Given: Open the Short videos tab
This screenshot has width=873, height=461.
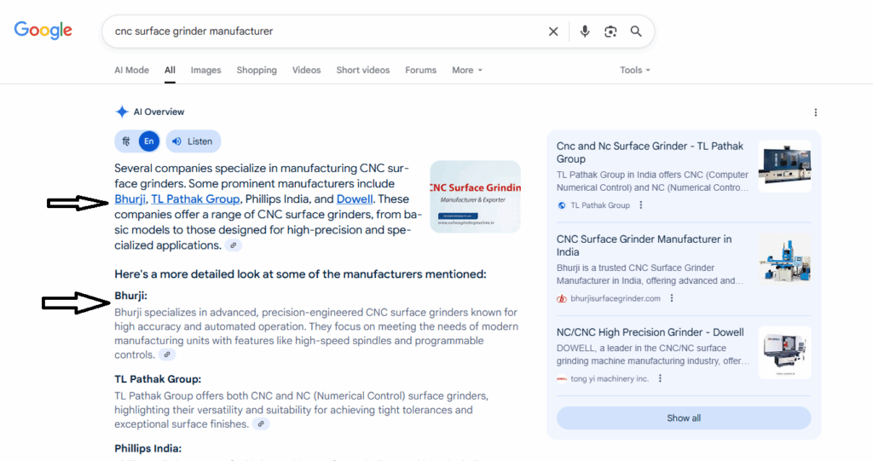Looking at the screenshot, I should coord(363,70).
